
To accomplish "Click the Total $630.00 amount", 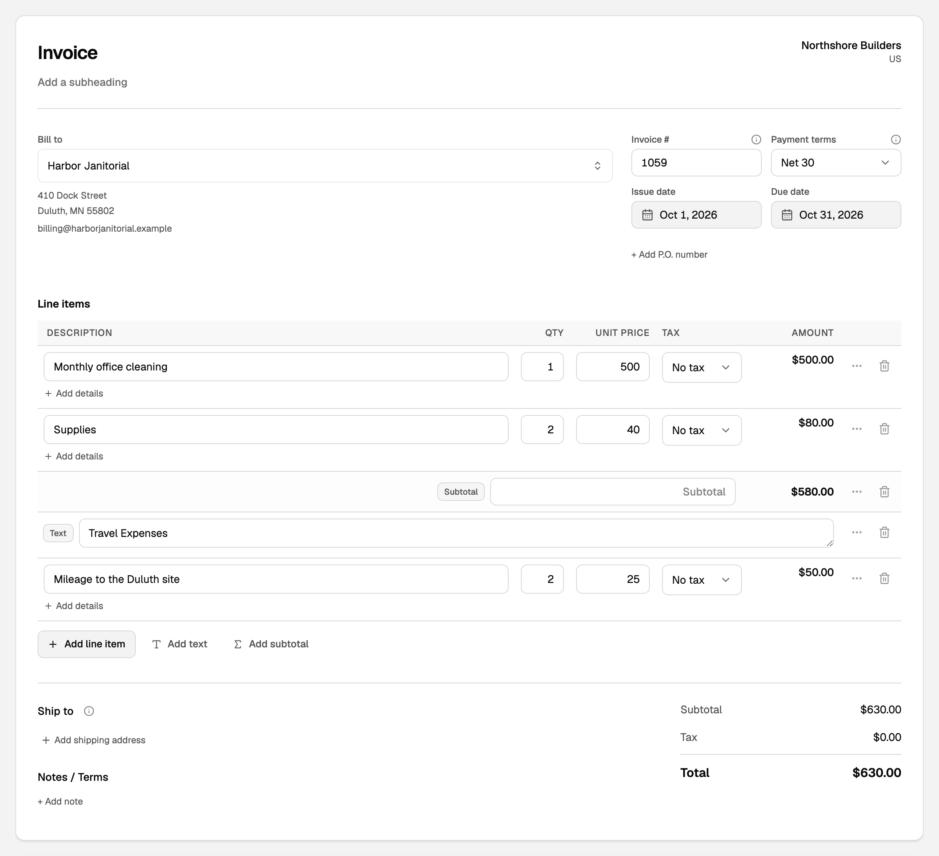I will point(876,773).
